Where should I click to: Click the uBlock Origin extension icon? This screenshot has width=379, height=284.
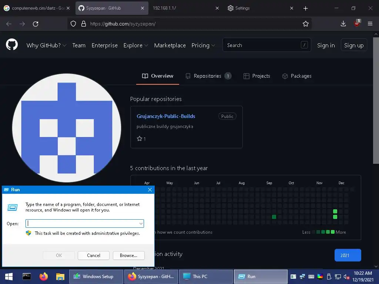click(x=357, y=23)
